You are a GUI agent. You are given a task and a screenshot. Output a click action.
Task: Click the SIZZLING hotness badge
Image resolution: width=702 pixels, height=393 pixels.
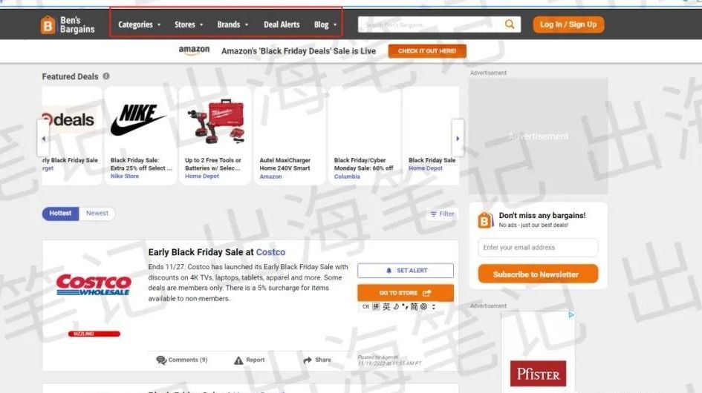pos(94,334)
